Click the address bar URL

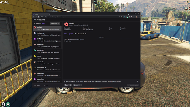click(x=54, y=17)
